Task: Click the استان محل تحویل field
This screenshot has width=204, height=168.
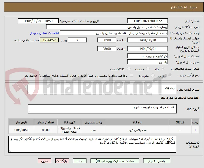Action: pos(148,56)
